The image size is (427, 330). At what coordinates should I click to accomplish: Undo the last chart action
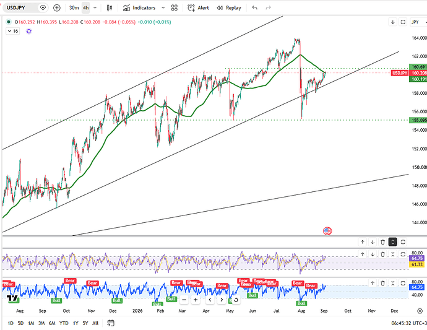254,7
